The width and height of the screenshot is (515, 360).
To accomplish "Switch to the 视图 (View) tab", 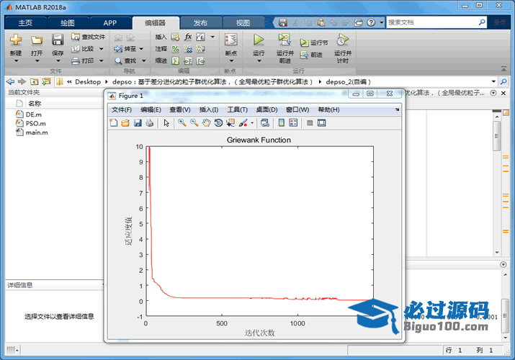I will coord(243,23).
